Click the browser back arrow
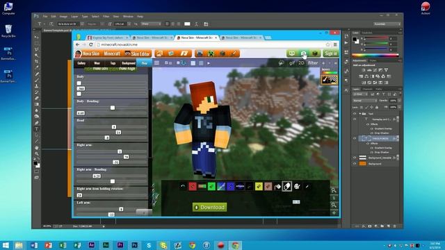The height and width of the screenshot is (250, 445). (77, 44)
